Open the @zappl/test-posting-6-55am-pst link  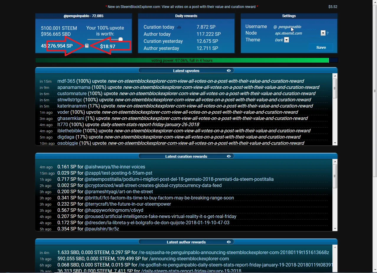click(118, 173)
